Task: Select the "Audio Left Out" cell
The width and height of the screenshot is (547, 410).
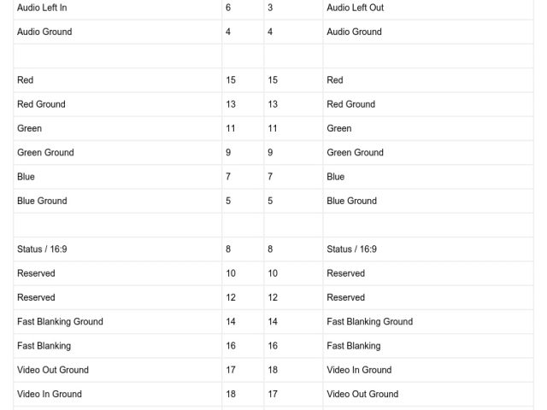Action: pos(355,8)
